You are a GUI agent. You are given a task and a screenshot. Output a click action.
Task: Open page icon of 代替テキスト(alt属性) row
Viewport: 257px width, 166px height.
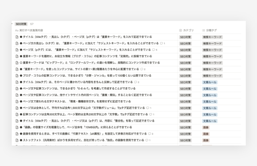17,134
